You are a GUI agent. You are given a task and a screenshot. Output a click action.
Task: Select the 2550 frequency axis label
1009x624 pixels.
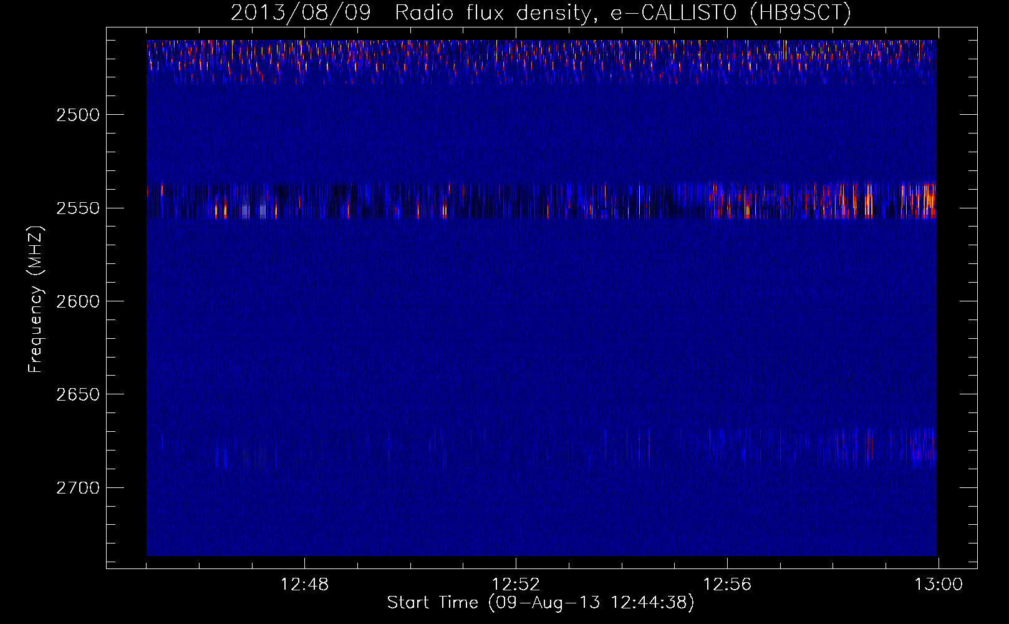pos(78,208)
